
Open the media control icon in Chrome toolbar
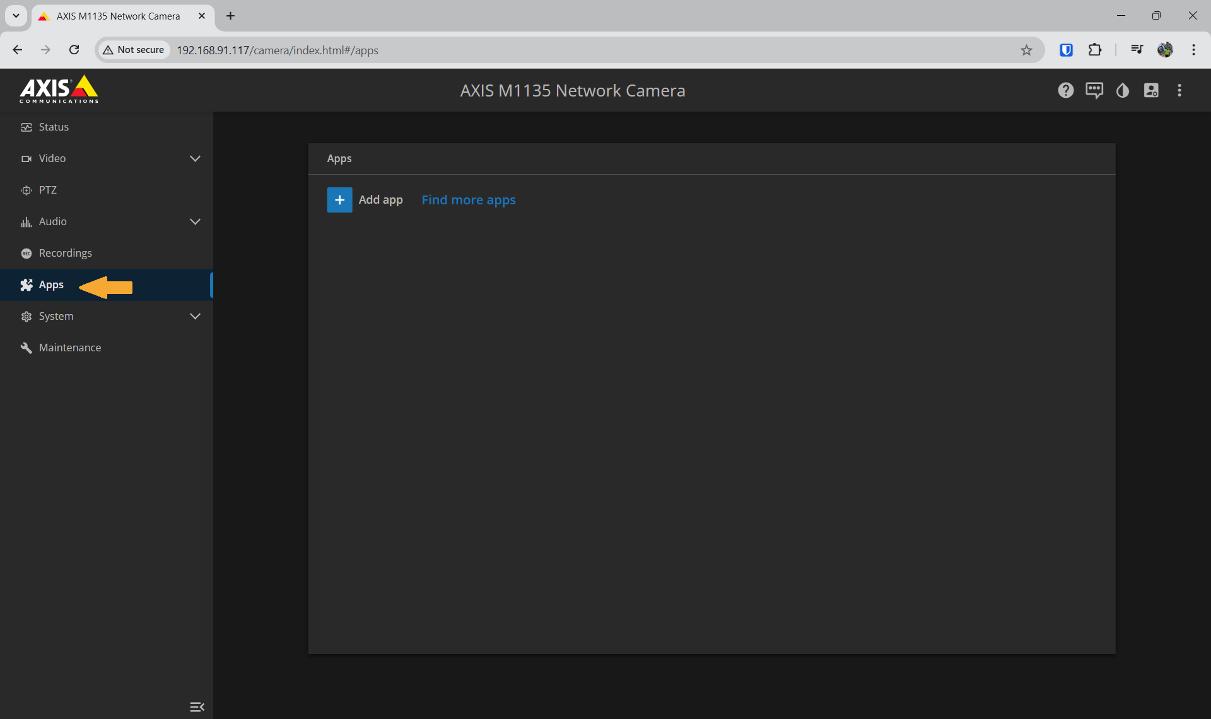point(1137,50)
